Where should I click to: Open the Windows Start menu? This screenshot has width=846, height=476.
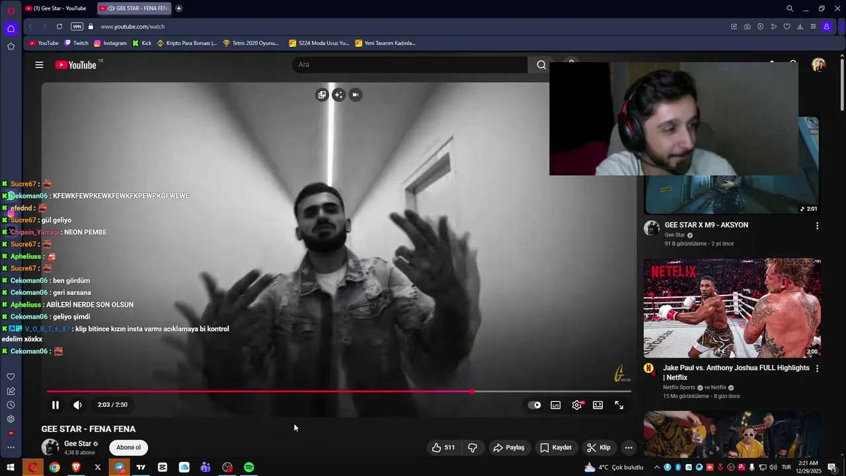(x=11, y=467)
